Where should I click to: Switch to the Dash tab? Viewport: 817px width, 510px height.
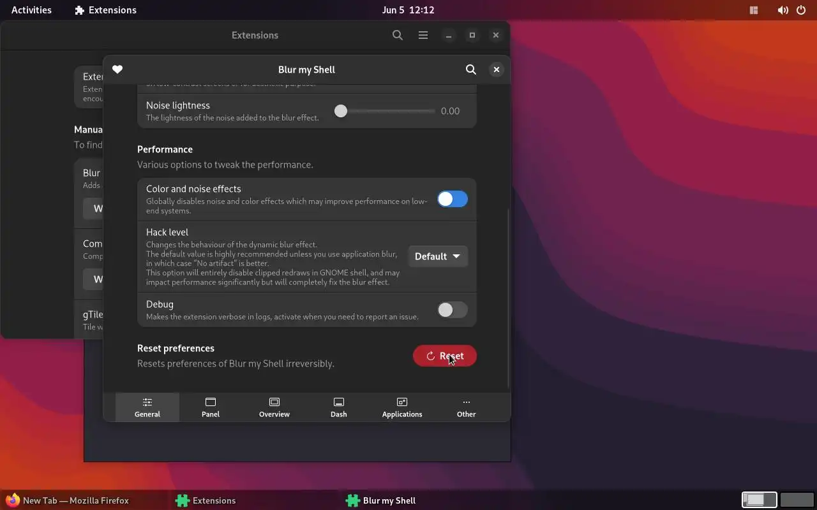click(339, 407)
